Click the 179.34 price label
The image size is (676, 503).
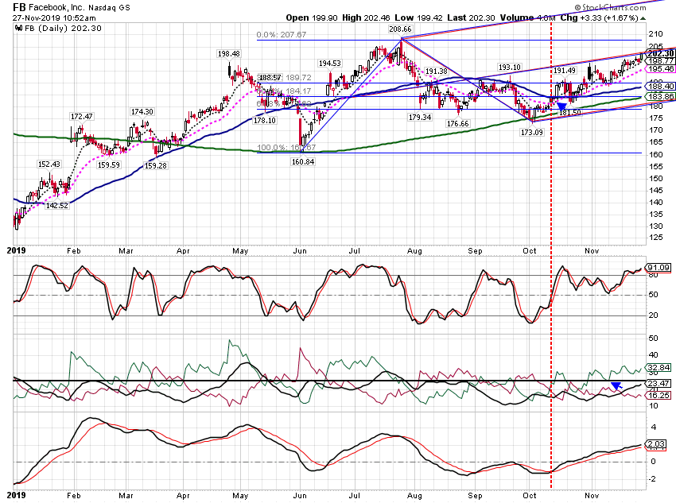point(420,117)
